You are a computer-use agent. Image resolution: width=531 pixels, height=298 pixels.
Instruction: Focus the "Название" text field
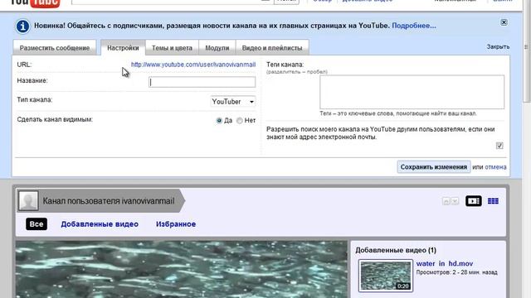(x=202, y=82)
